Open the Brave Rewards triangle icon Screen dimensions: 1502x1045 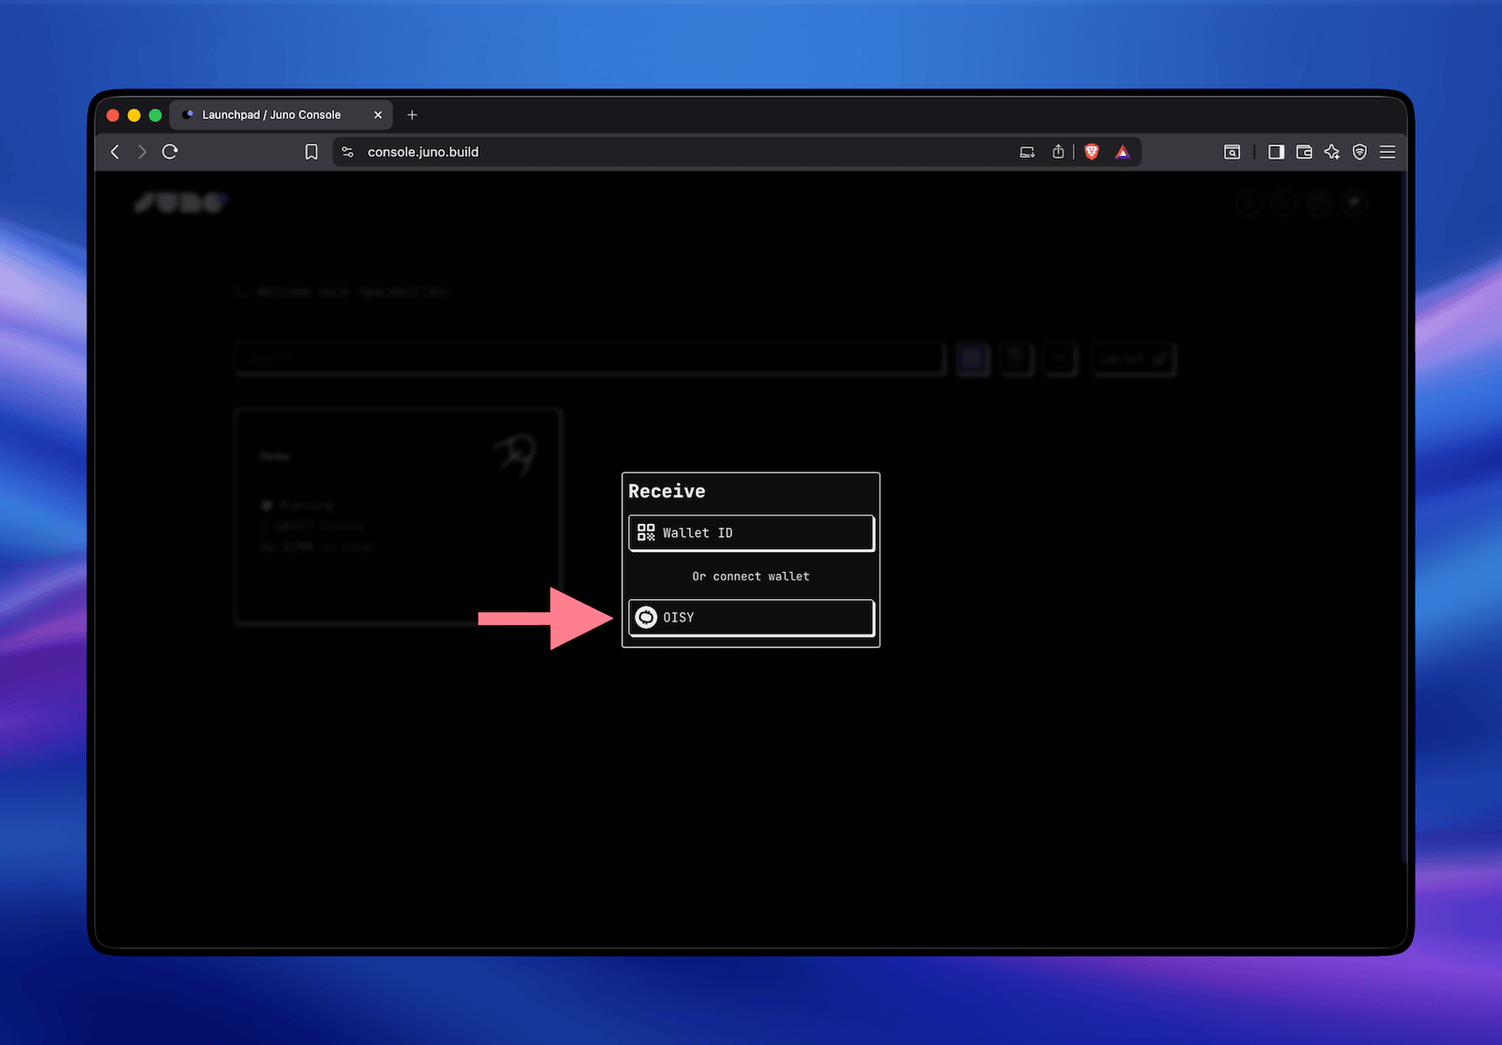1123,151
